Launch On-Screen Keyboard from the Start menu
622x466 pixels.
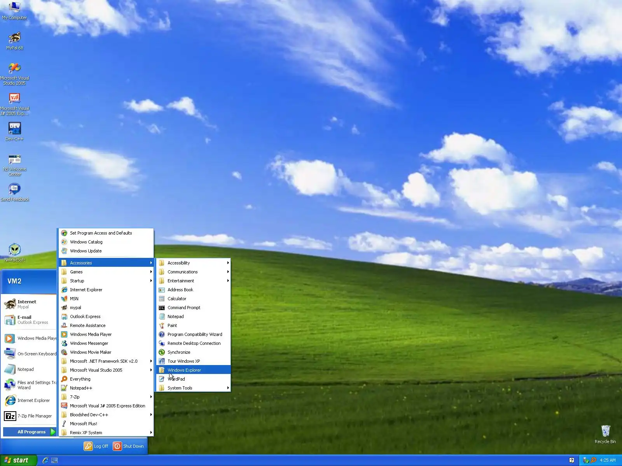pyautogui.click(x=30, y=354)
